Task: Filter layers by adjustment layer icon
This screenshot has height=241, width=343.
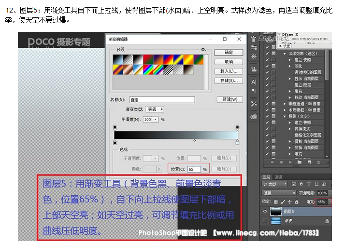Action: (301, 184)
